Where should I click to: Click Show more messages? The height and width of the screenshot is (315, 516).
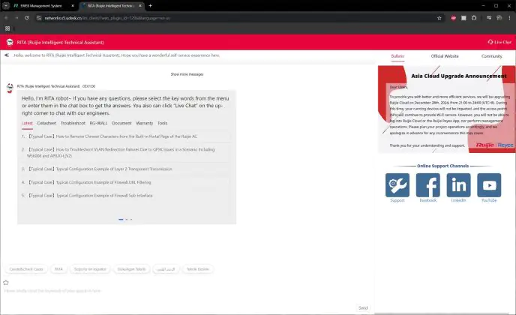pos(187,74)
